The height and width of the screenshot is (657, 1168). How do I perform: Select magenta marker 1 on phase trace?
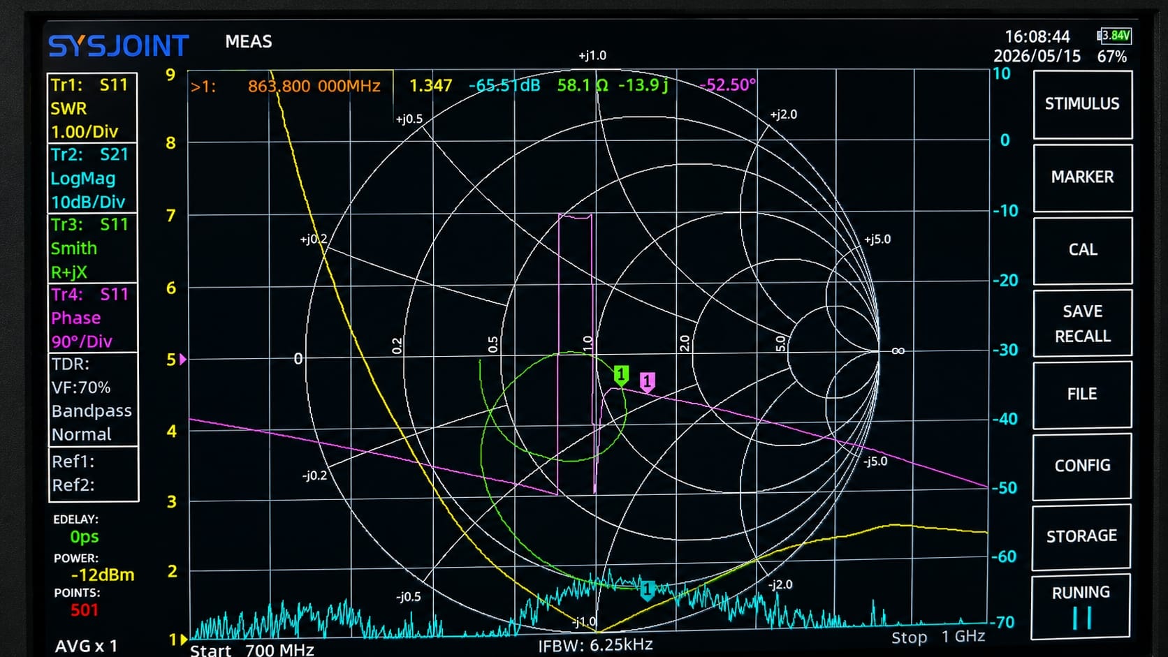point(648,382)
